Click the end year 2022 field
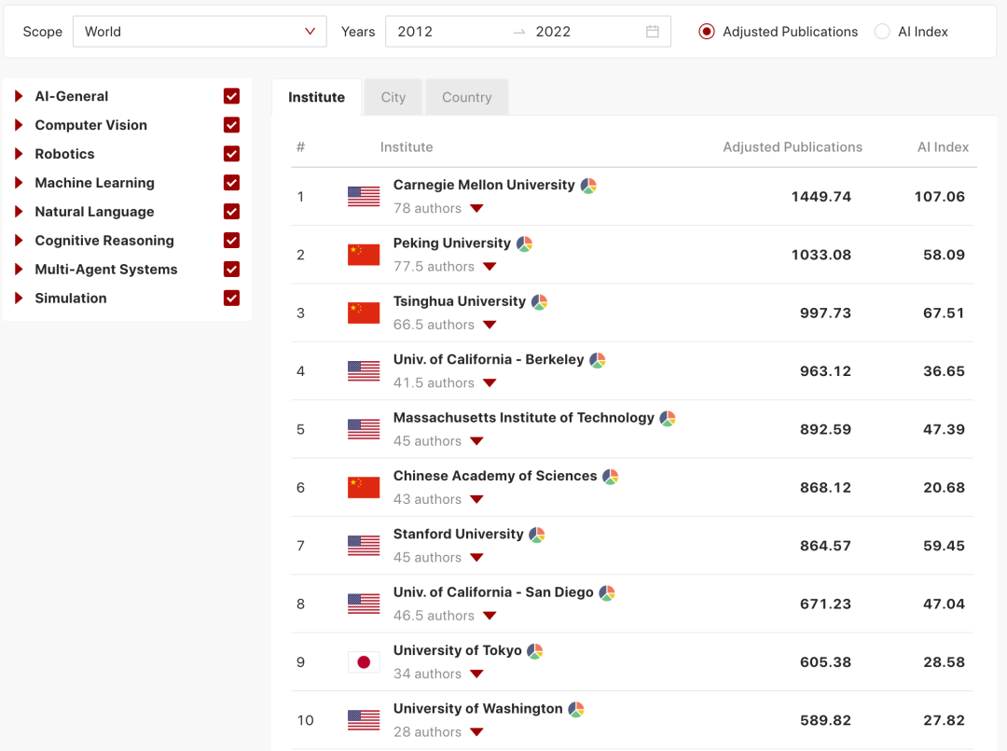1007x751 pixels. tap(553, 32)
